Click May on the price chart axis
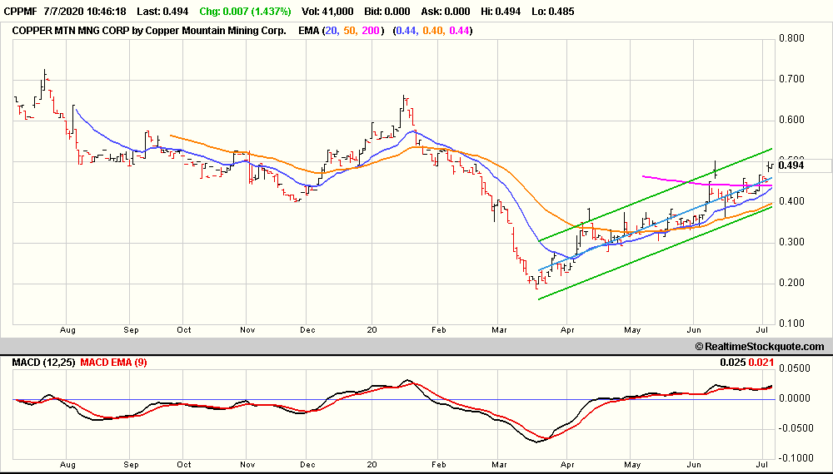The width and height of the screenshot is (833, 474). pyautogui.click(x=632, y=330)
